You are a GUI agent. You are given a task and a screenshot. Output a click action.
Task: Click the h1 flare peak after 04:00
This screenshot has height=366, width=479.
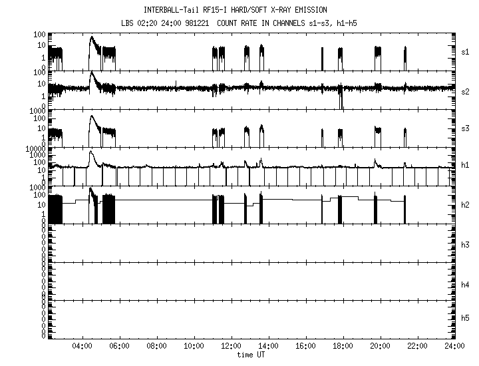92,152
